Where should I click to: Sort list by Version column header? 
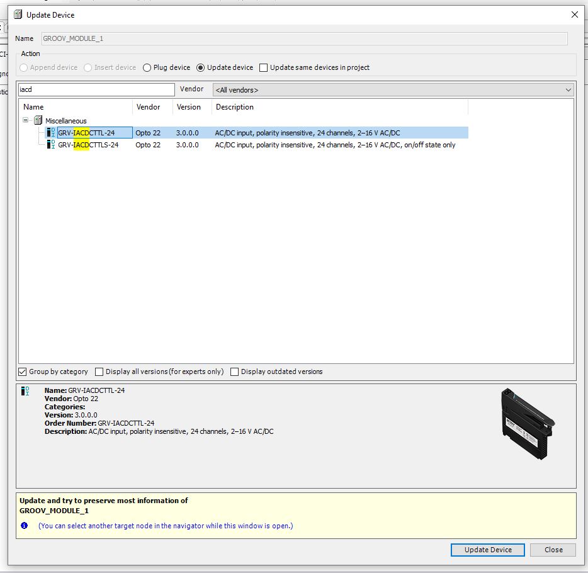click(x=193, y=107)
